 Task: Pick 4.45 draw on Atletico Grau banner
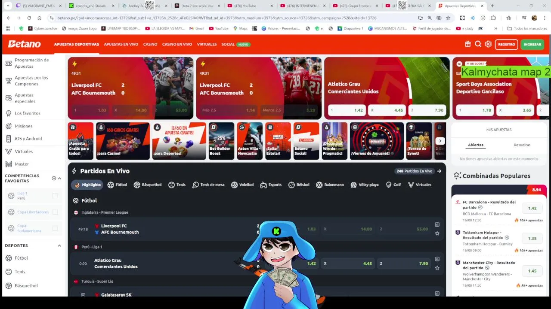pos(386,110)
